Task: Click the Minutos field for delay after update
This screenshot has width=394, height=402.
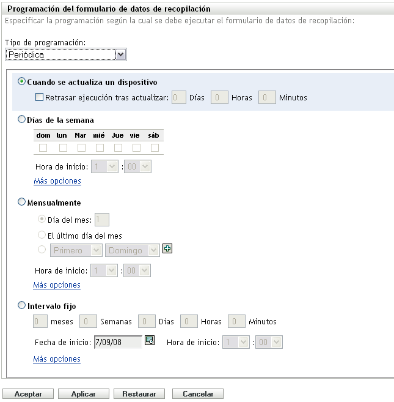Action: click(267, 97)
